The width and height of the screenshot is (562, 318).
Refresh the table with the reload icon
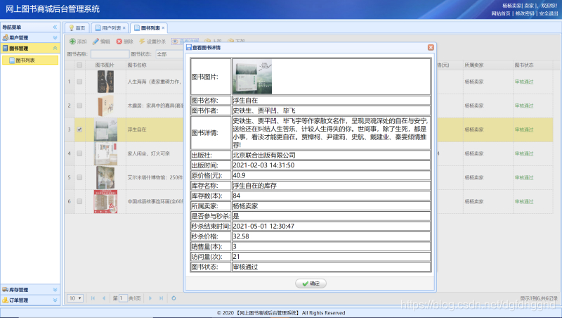tap(174, 298)
